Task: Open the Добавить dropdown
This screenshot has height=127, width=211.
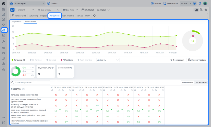Action: [x=108, y=60]
